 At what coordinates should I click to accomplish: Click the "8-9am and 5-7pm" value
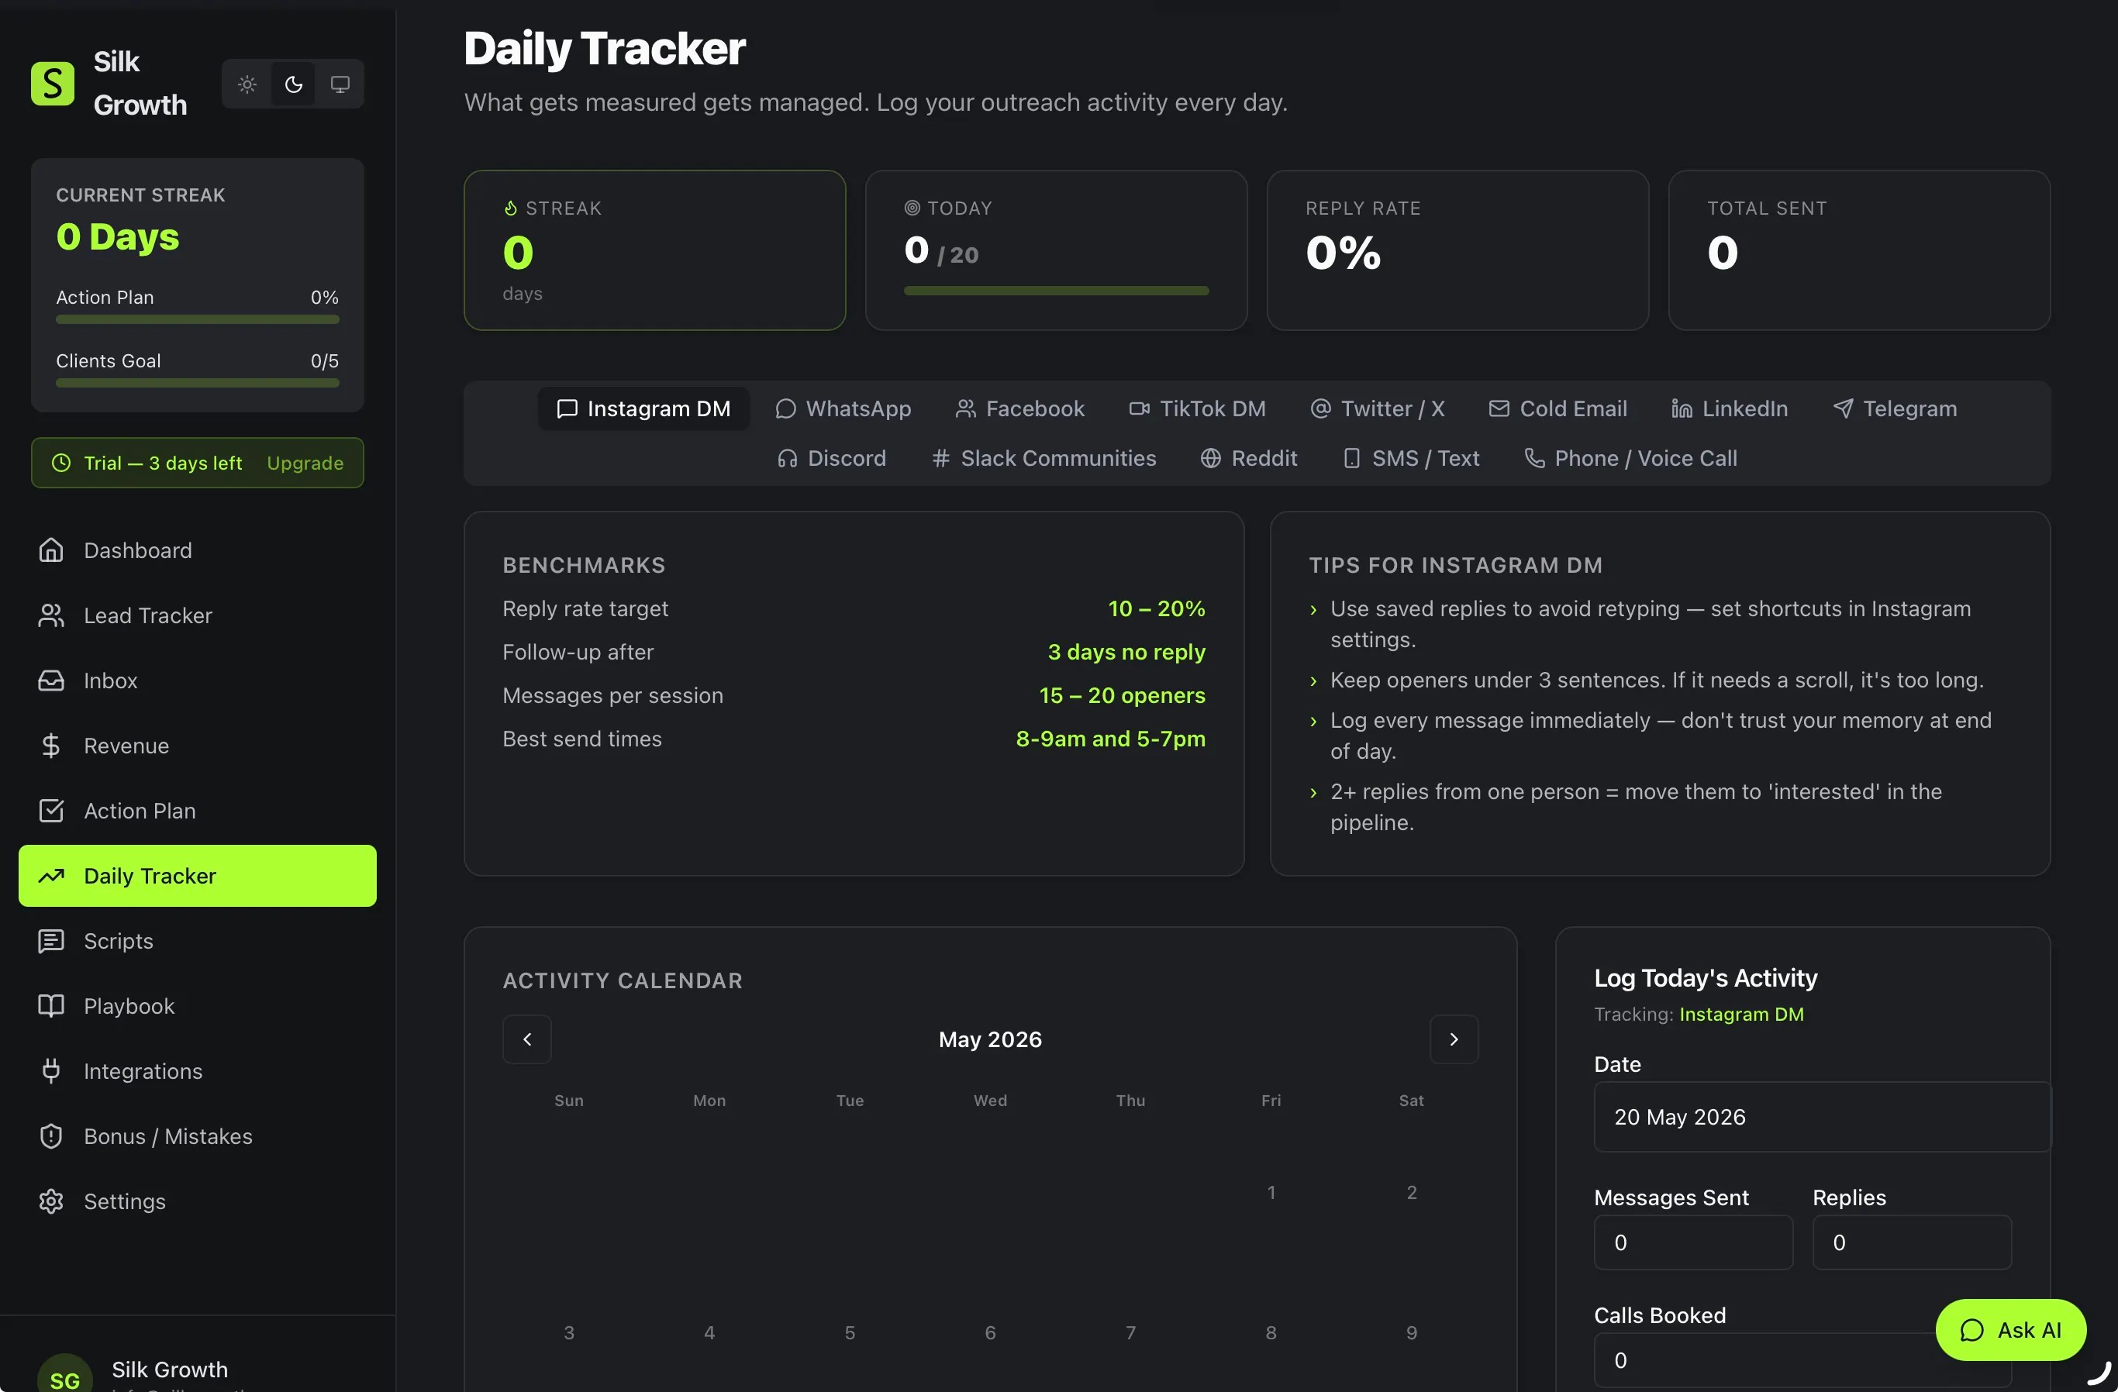[1111, 739]
